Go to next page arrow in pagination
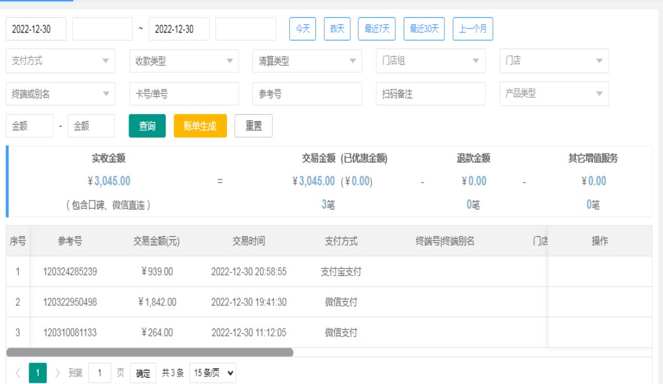Viewport: 663px width, 384px height. coord(58,373)
